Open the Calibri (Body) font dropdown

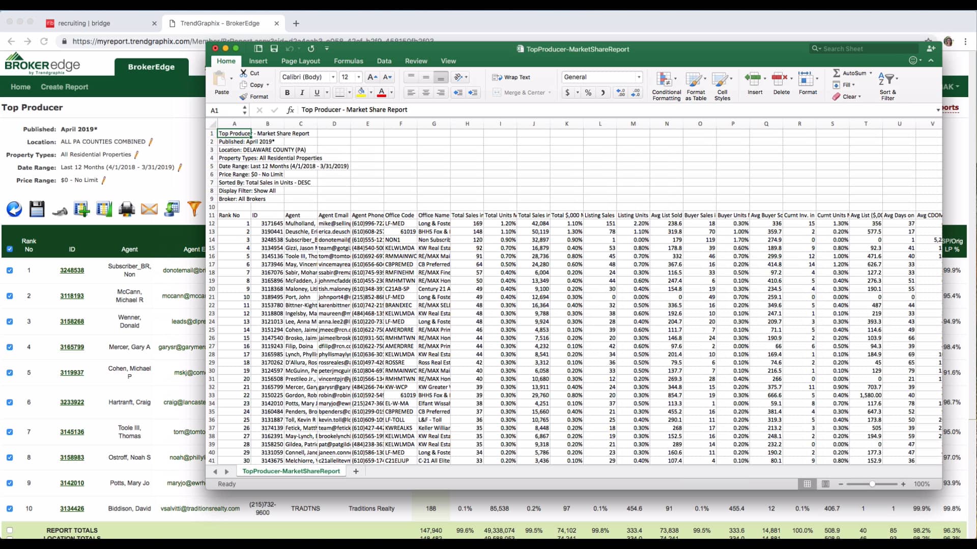(x=333, y=77)
